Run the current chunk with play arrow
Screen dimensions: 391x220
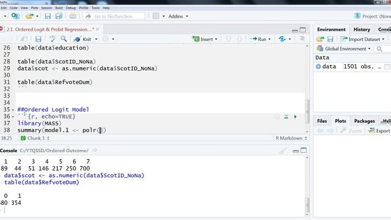coord(295,117)
